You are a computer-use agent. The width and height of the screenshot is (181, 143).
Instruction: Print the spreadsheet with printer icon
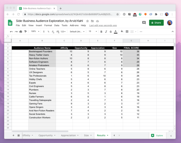(x=21, y=32)
